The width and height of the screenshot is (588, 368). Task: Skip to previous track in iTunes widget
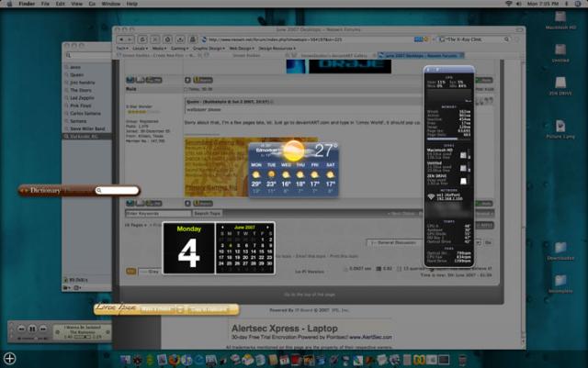click(22, 329)
